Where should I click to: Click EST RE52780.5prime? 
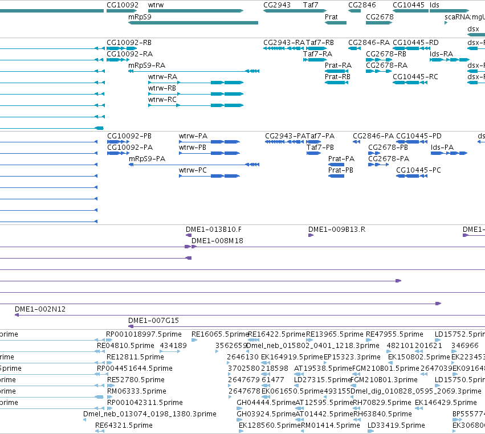pyautogui.click(x=136, y=380)
